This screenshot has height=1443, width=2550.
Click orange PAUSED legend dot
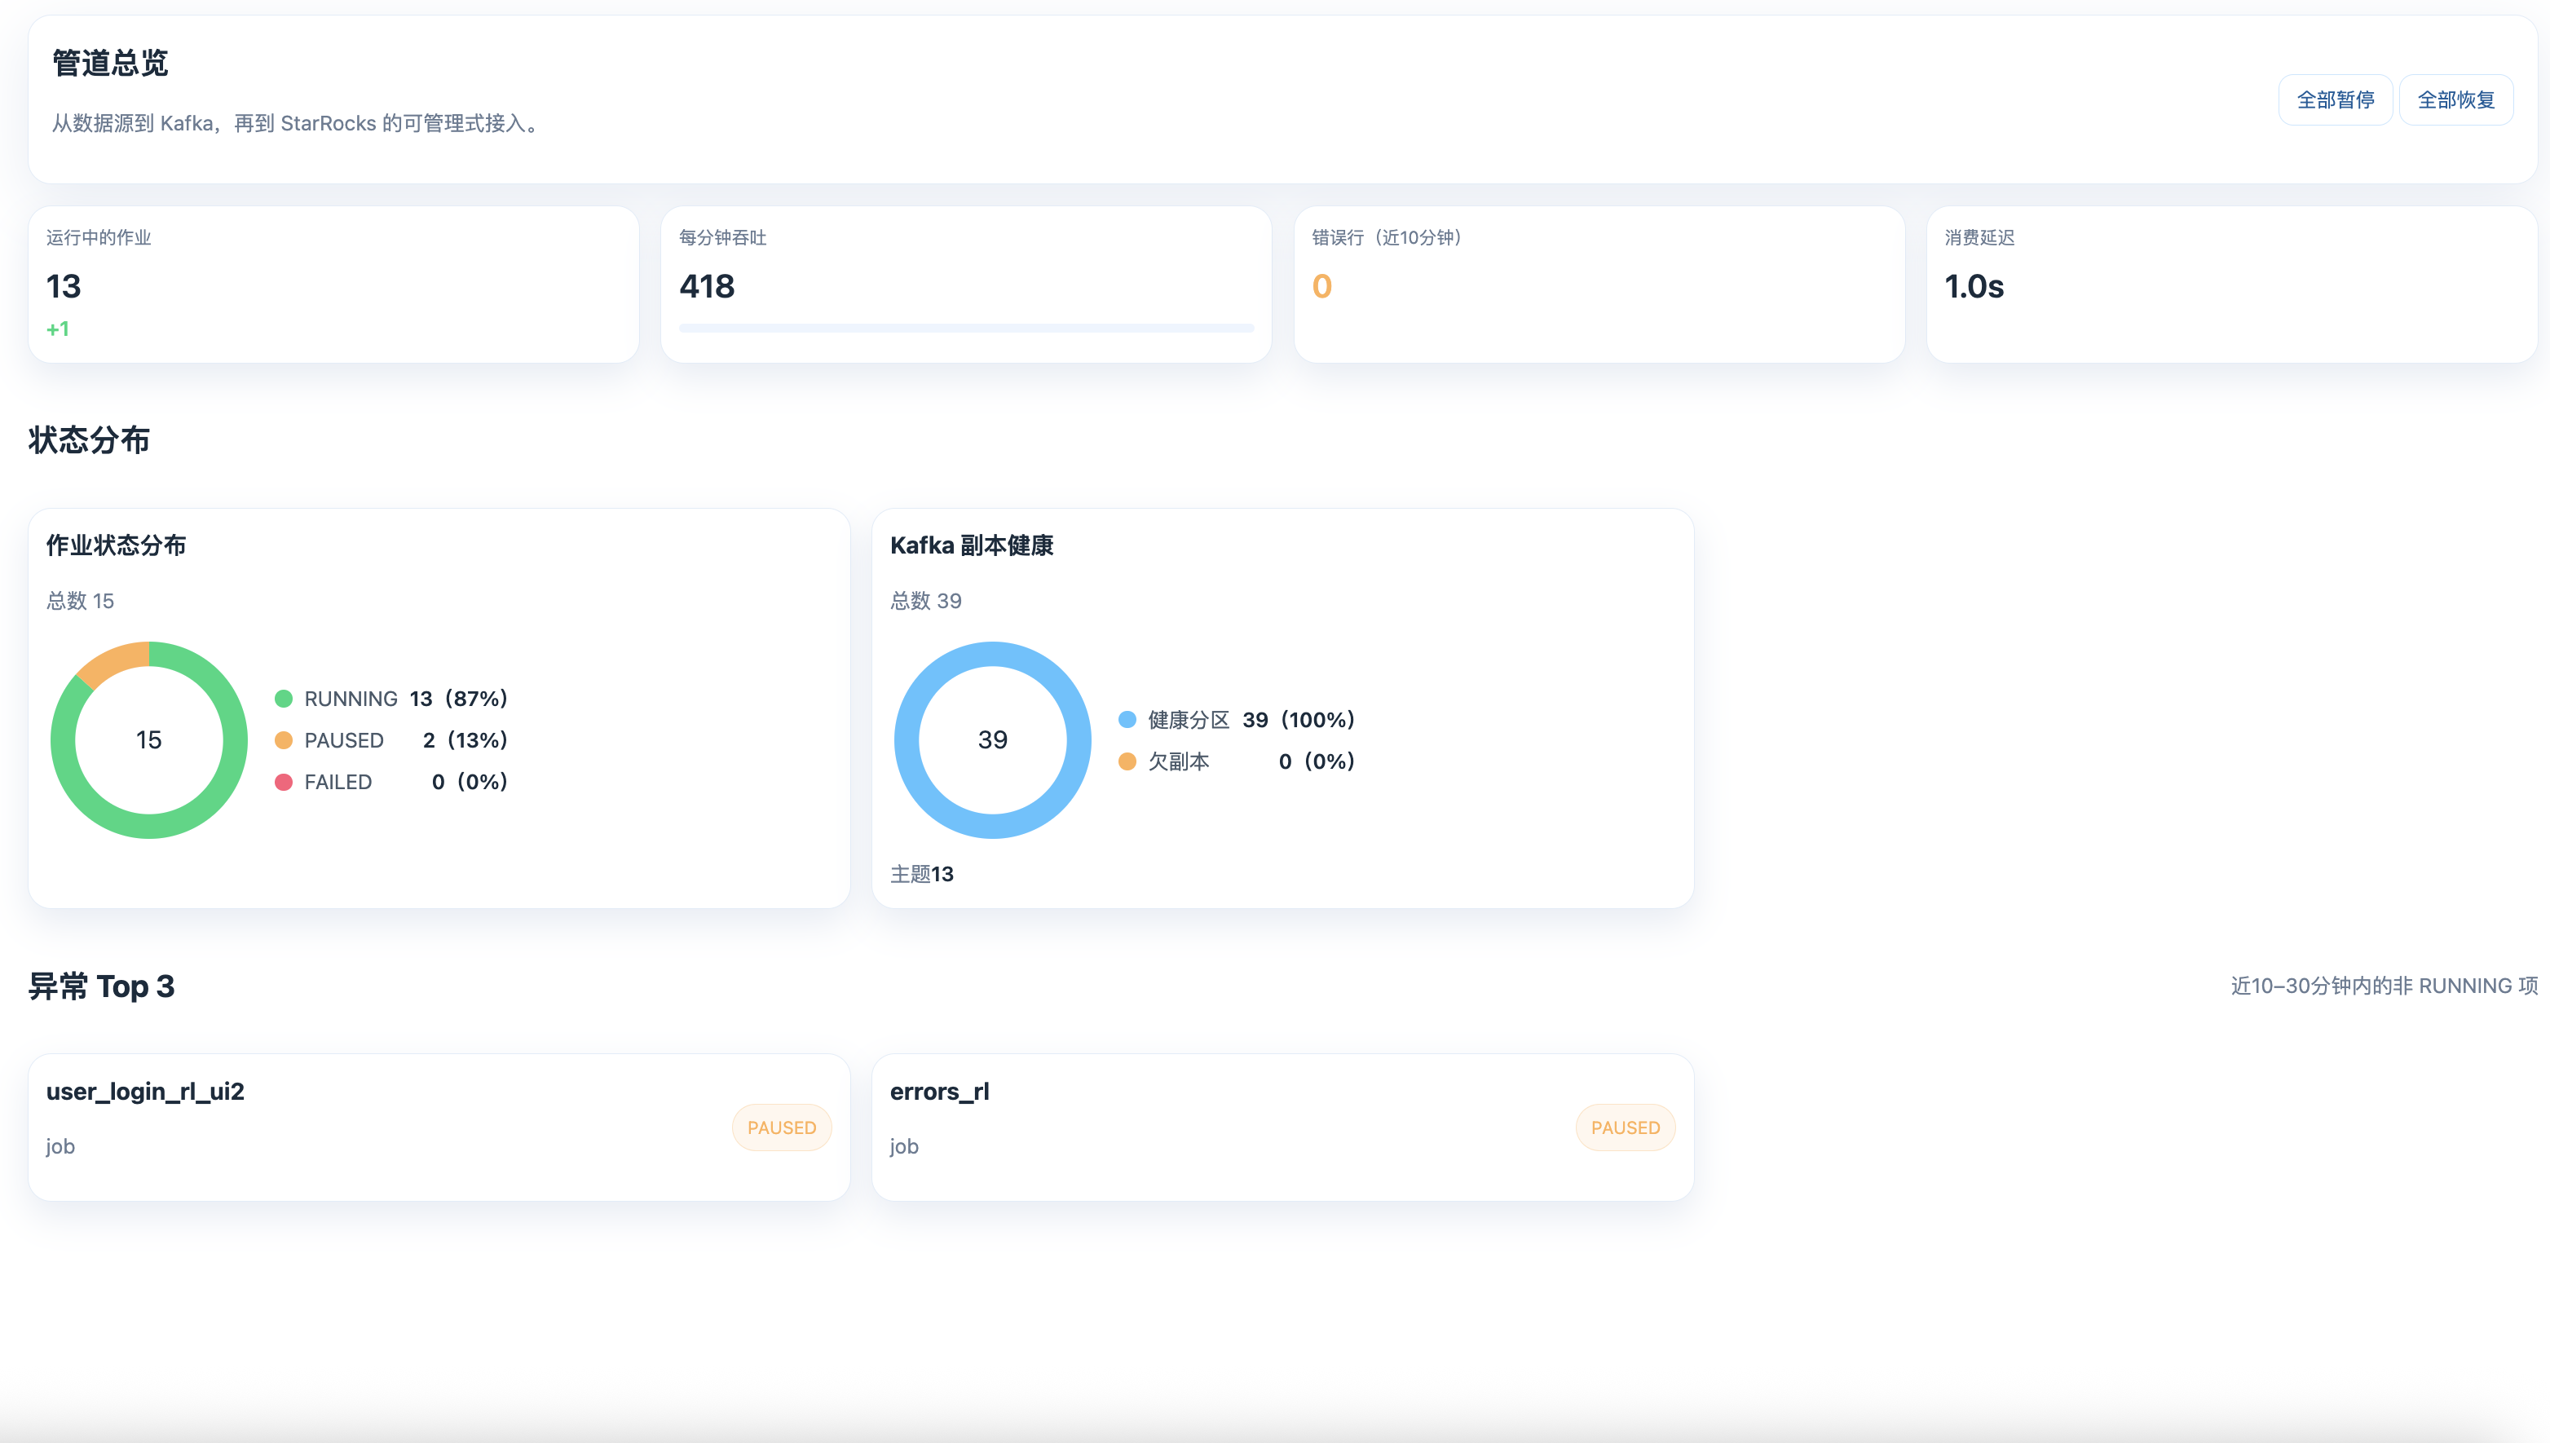pos(284,740)
